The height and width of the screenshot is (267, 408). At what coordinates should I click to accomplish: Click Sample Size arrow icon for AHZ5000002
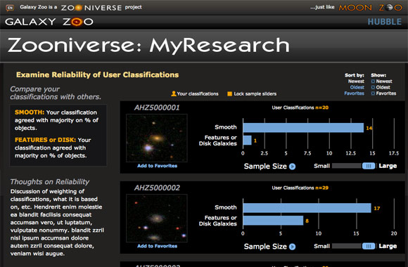(292, 247)
